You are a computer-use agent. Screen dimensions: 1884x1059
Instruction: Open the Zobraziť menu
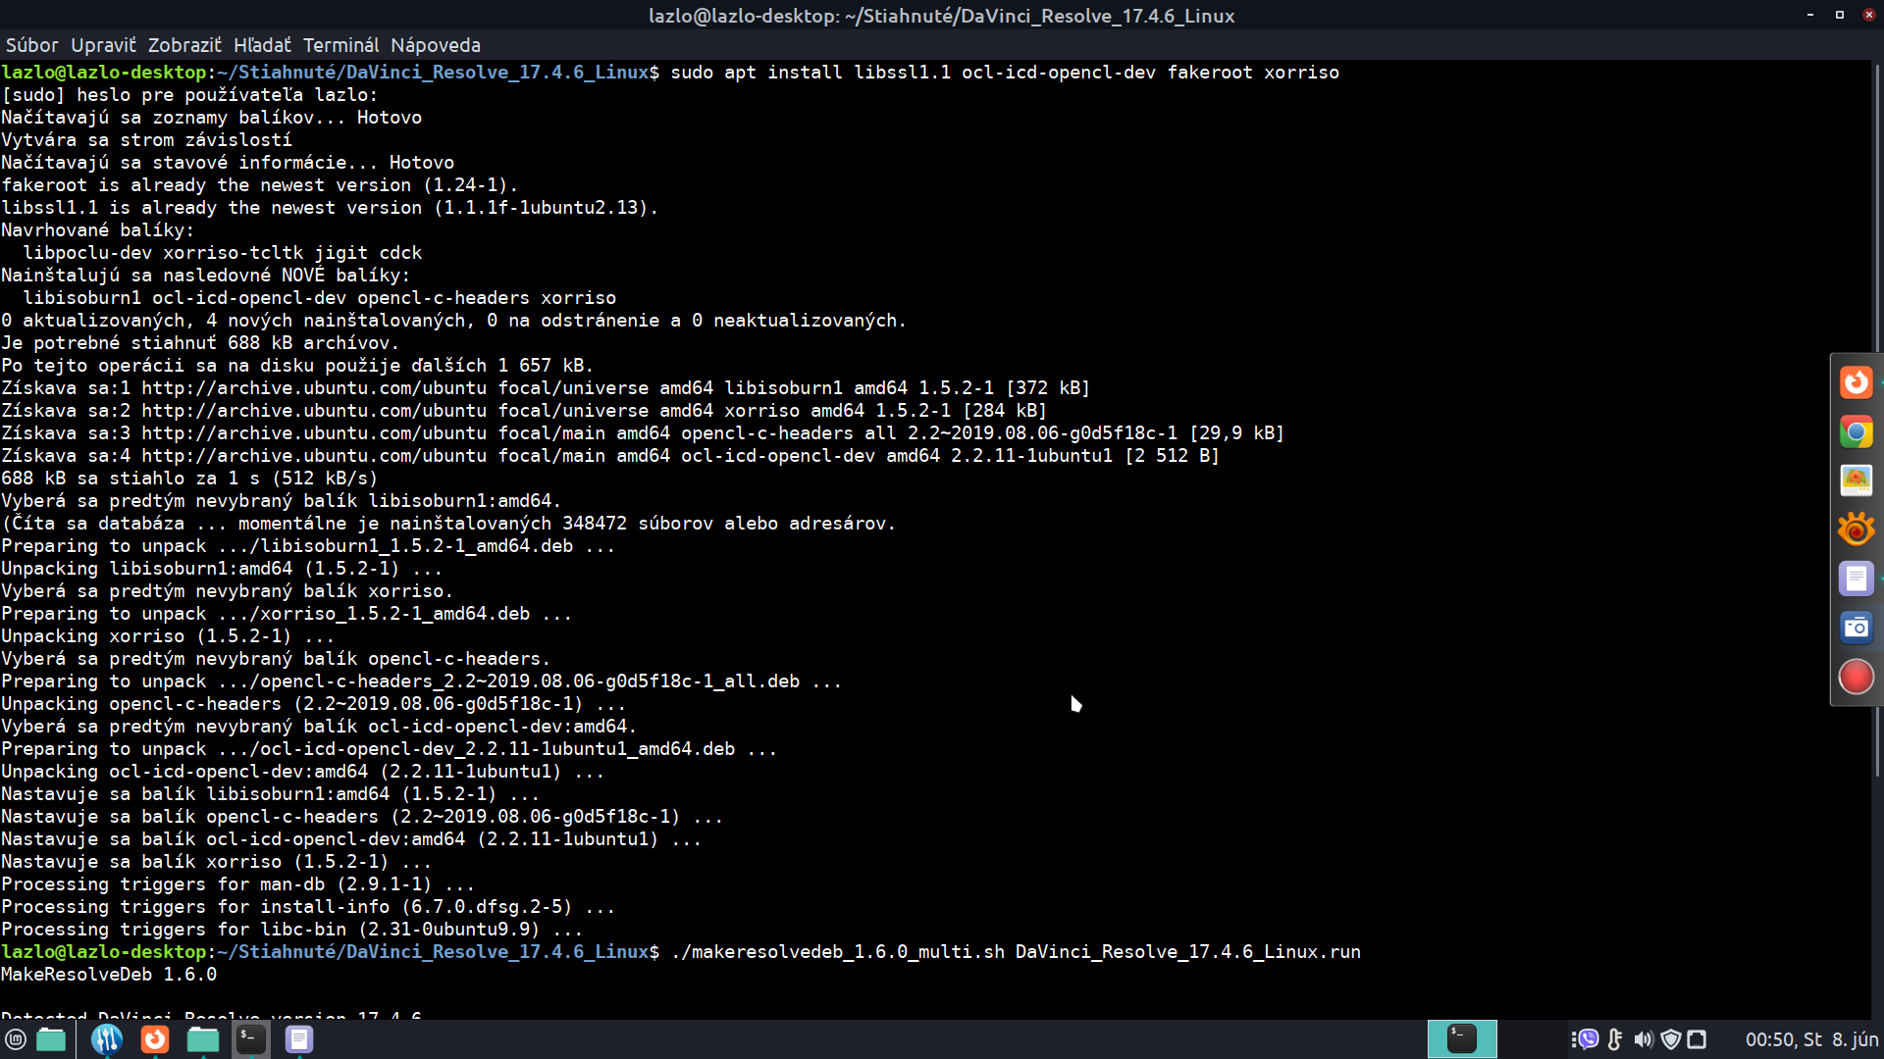[184, 45]
